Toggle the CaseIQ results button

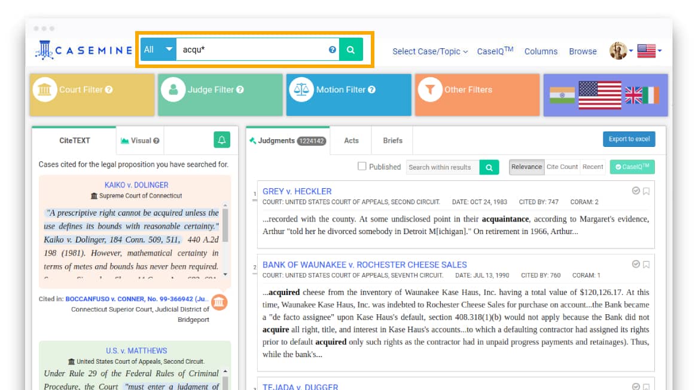(632, 167)
